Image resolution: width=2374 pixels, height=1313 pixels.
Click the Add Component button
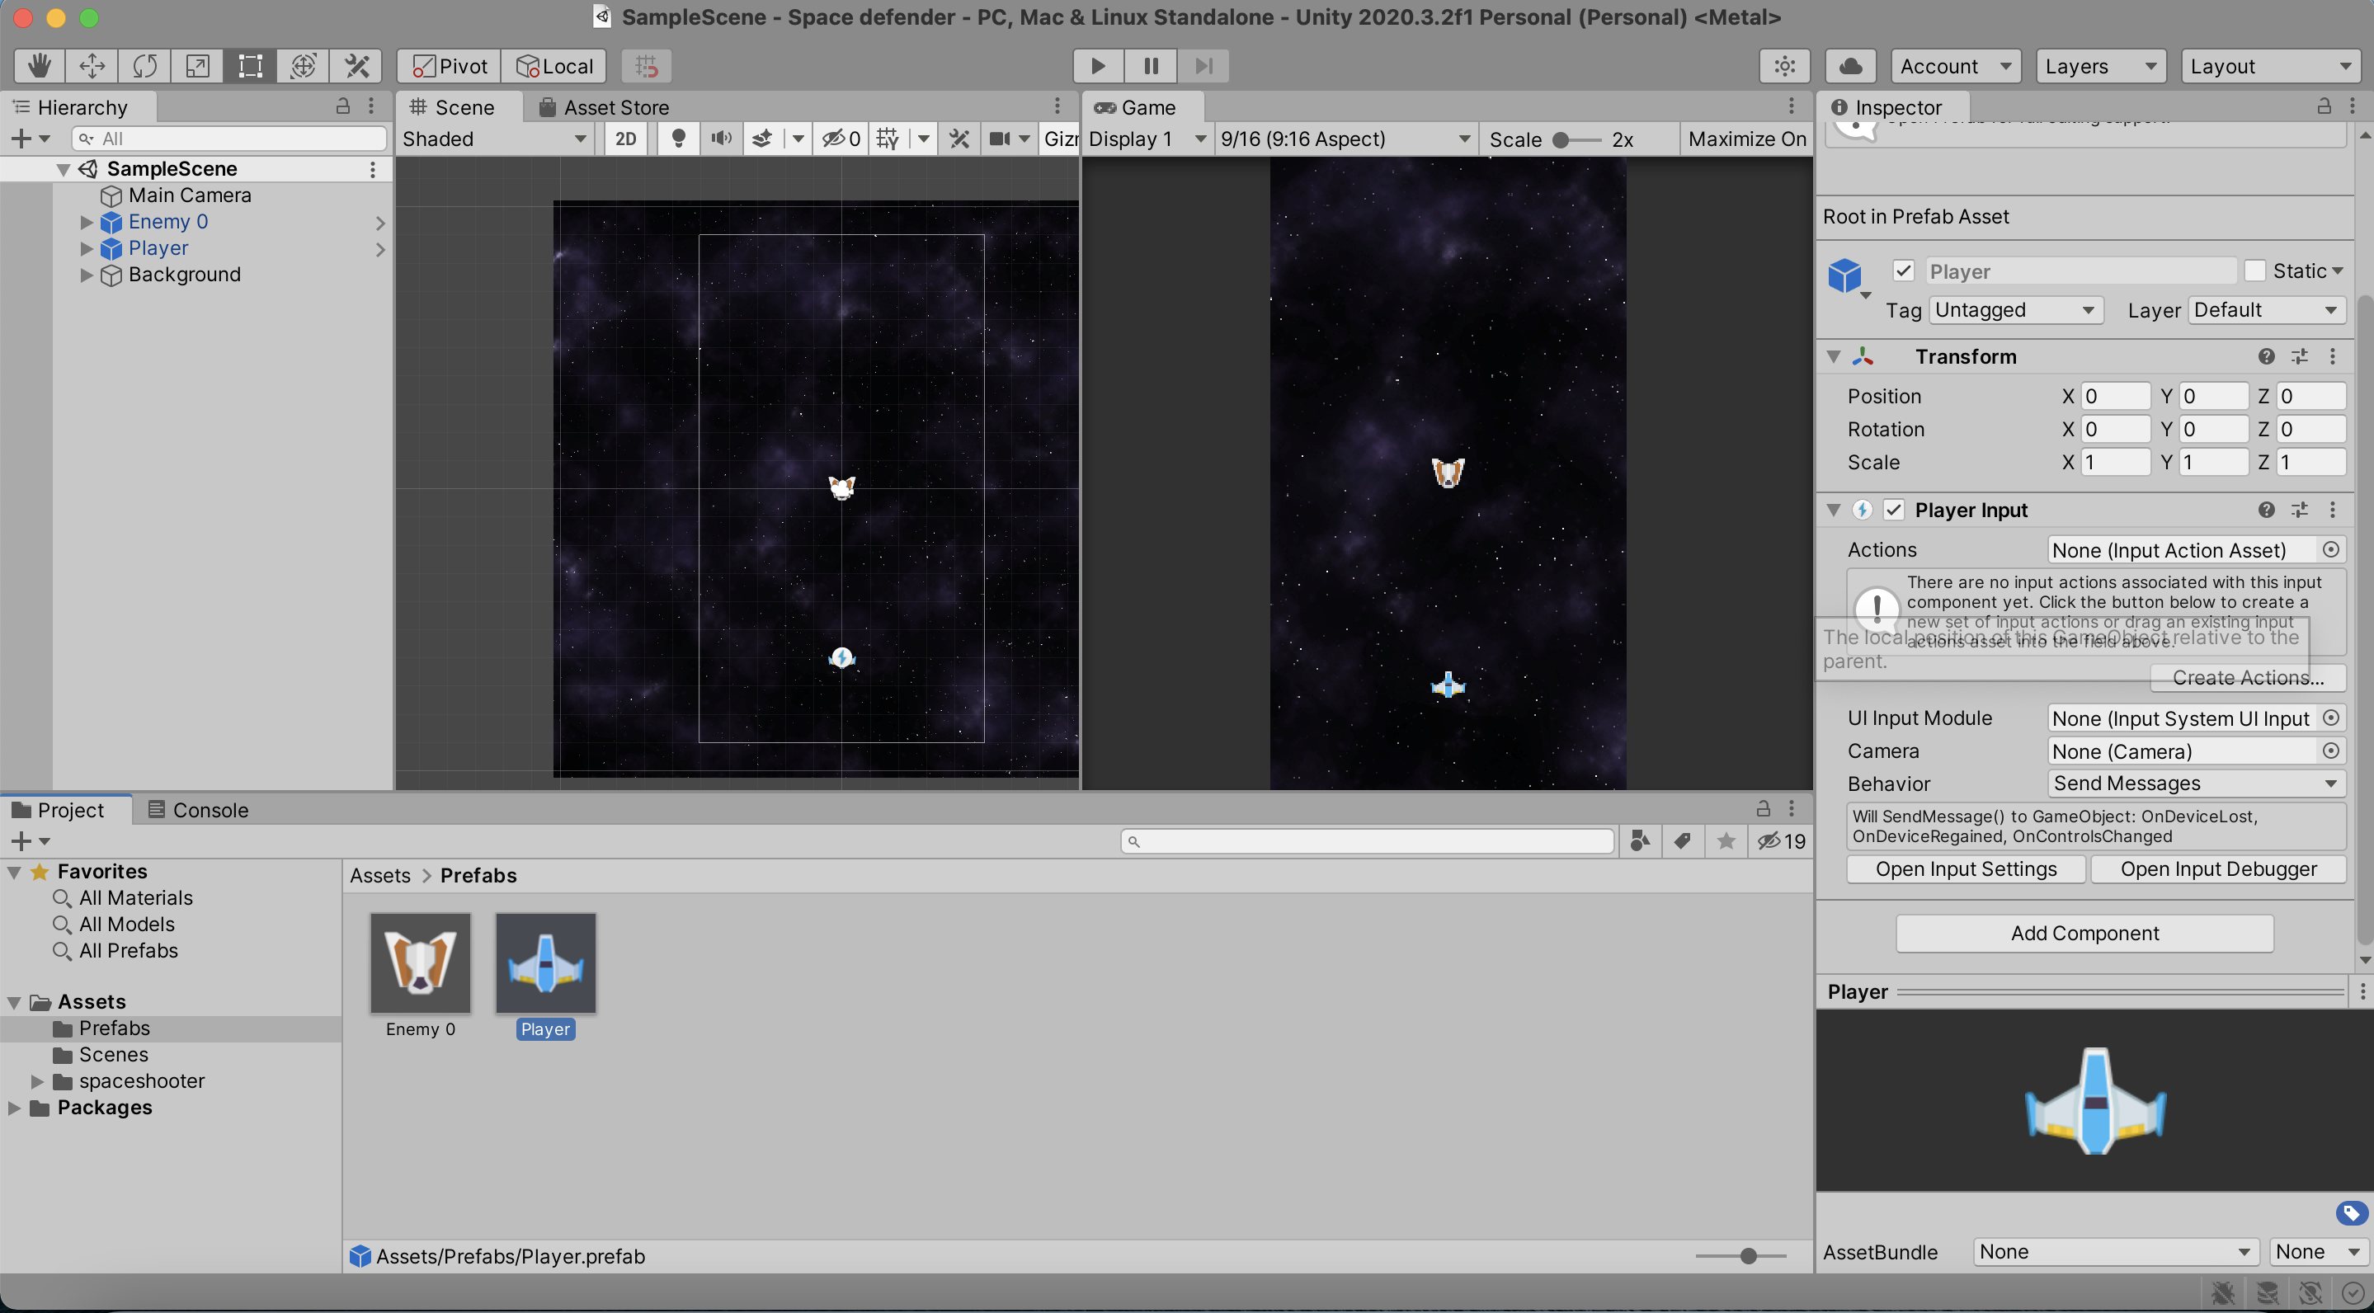[x=2084, y=934]
